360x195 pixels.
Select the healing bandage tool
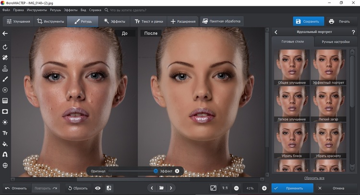click(x=5, y=58)
